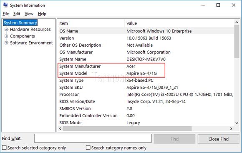Click the Find what text field
Screen dimensions: 242x153
pyautogui.click(x=93, y=138)
